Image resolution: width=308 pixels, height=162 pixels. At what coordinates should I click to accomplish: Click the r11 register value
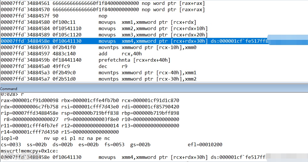(30, 125)
